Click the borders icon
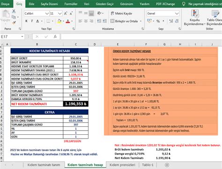The image size is (222, 169). [x=48, y=21]
